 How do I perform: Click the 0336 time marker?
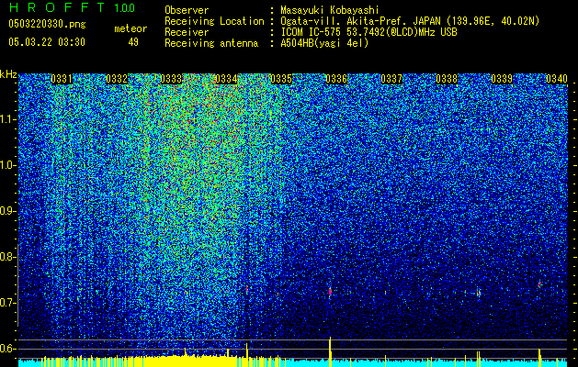point(336,79)
